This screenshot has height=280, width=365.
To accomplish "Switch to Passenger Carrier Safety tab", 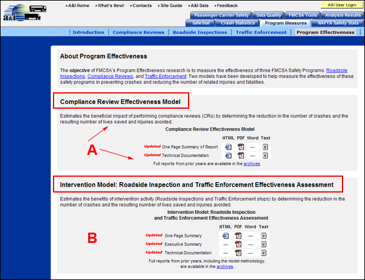I will (221, 15).
